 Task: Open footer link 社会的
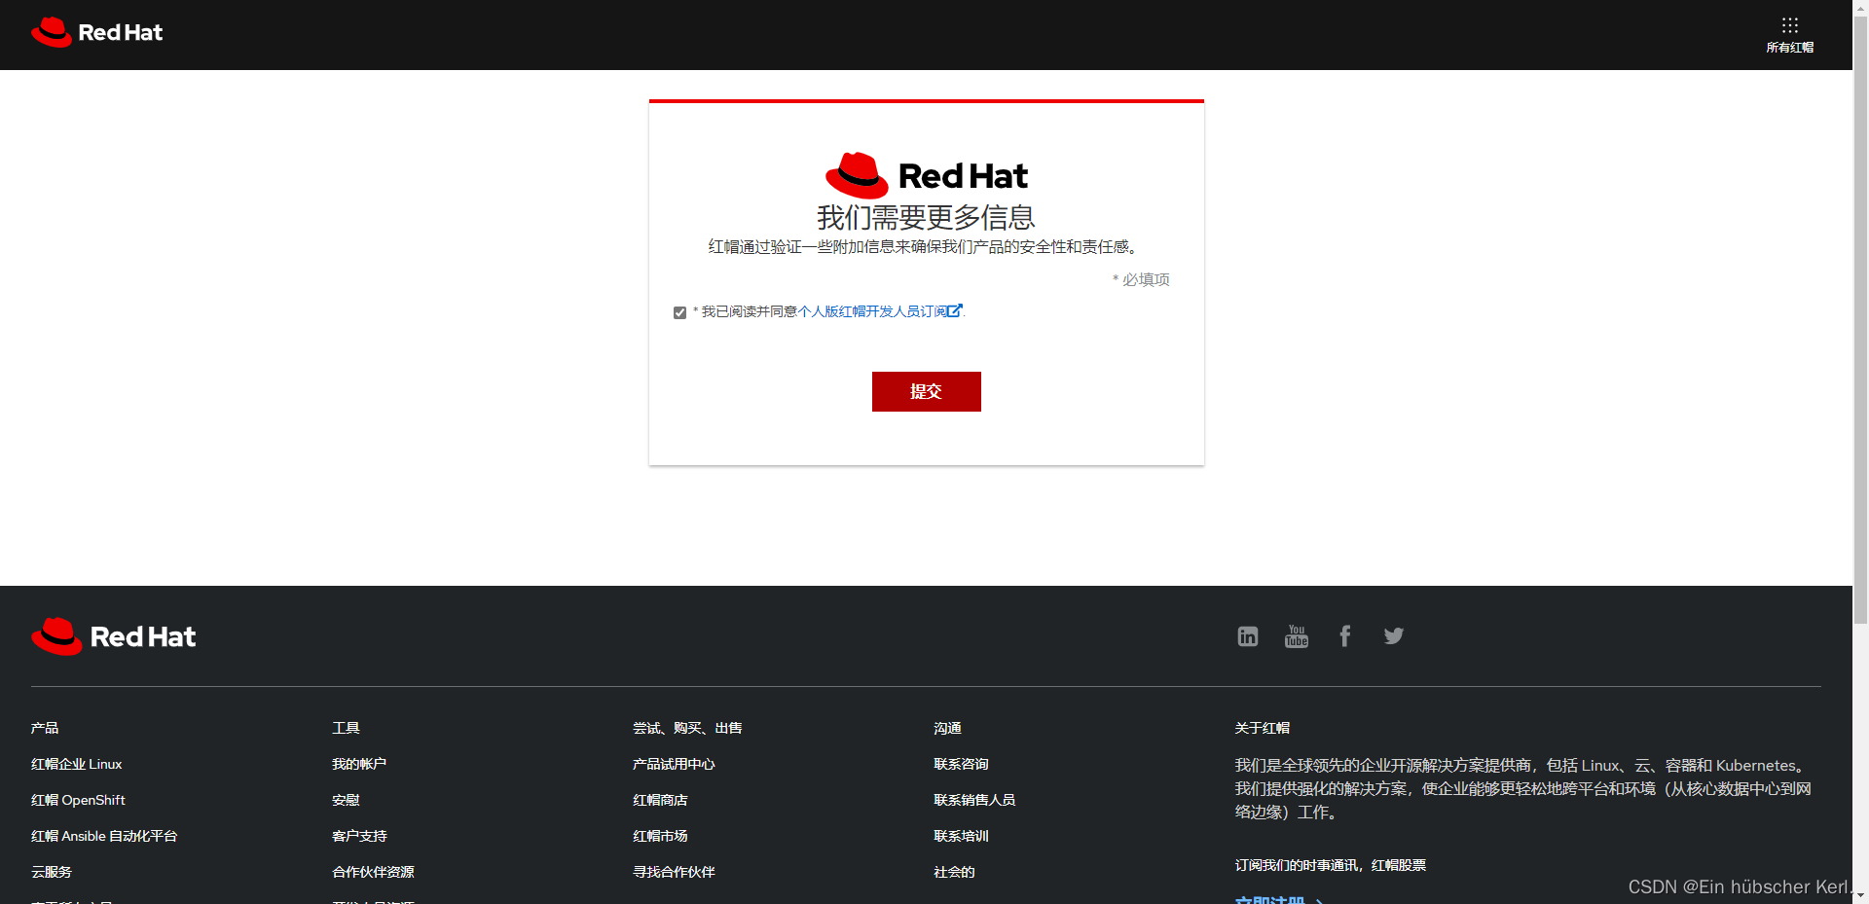click(954, 872)
